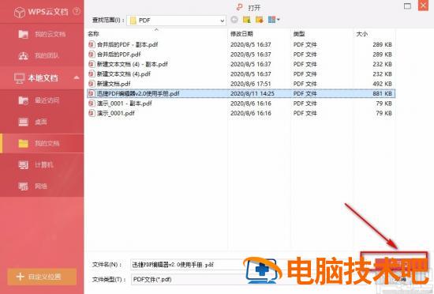Image resolution: width=434 pixels, height=294 pixels.
Task: Click the WPS云文档 cube logo icon
Action: pos(20,12)
